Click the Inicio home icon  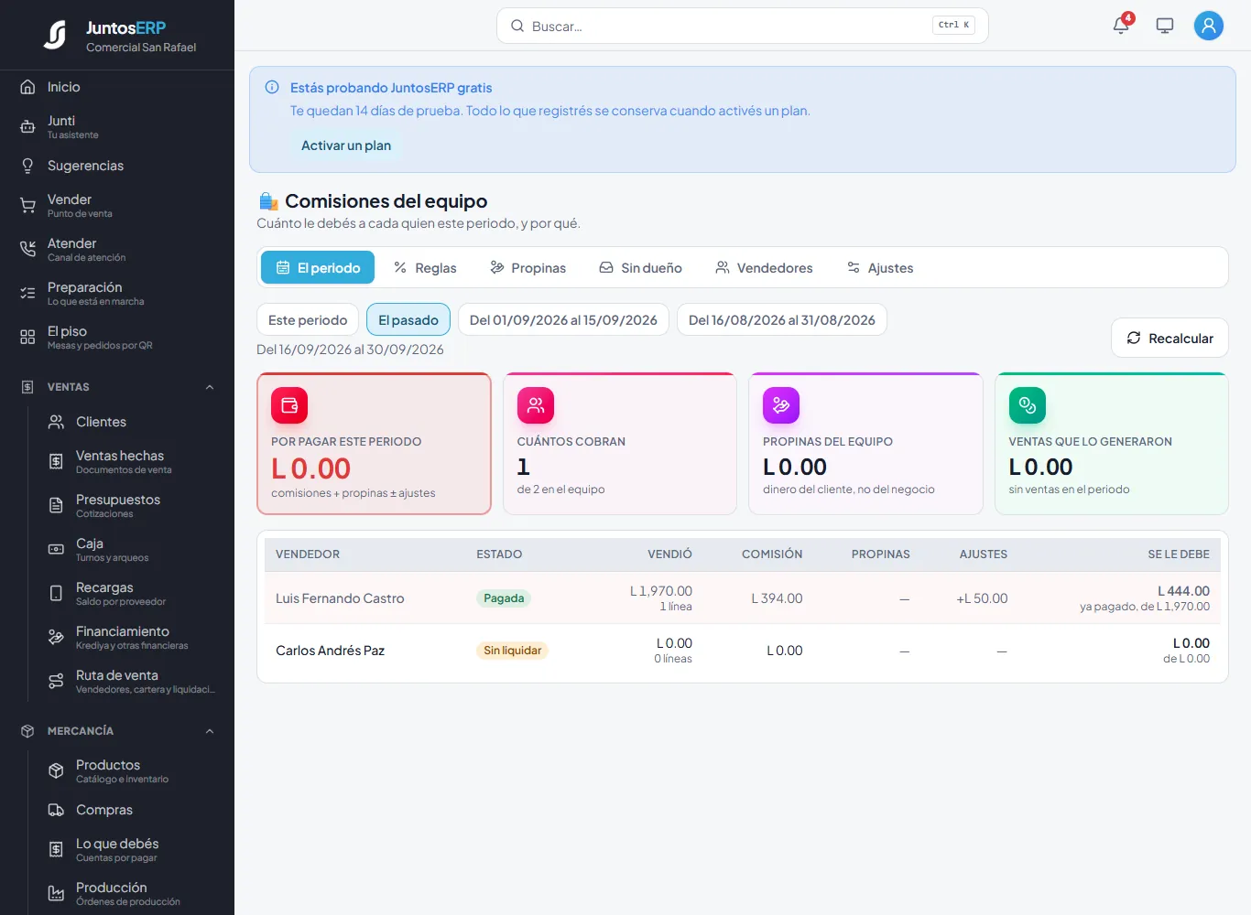27,87
